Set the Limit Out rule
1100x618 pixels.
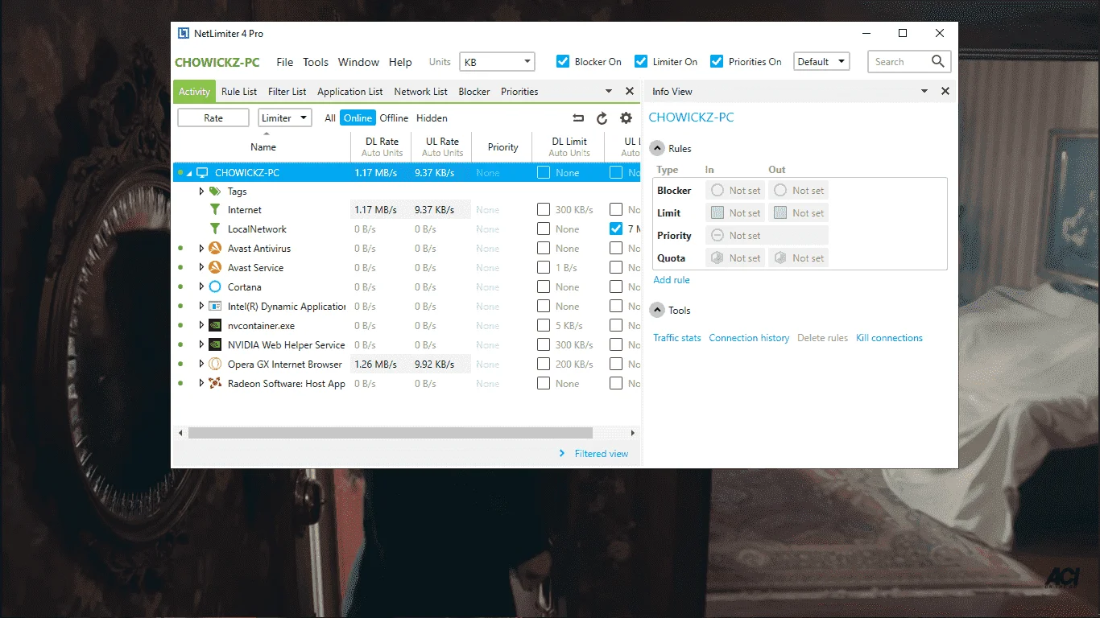(x=798, y=213)
